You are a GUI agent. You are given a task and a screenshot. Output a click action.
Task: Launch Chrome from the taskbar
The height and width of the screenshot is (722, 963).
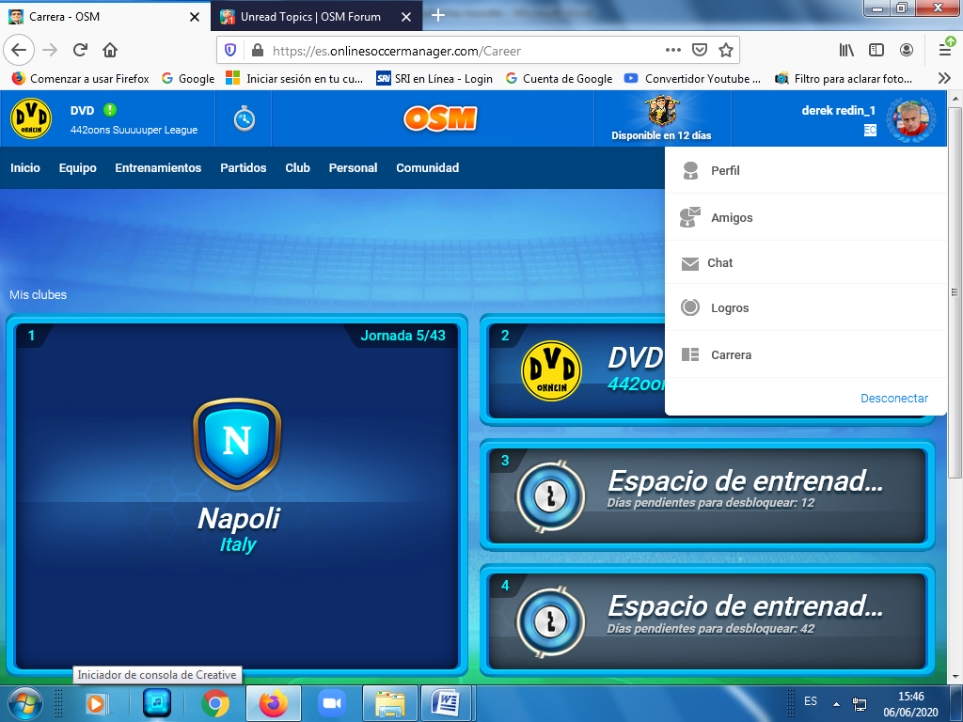coord(215,703)
